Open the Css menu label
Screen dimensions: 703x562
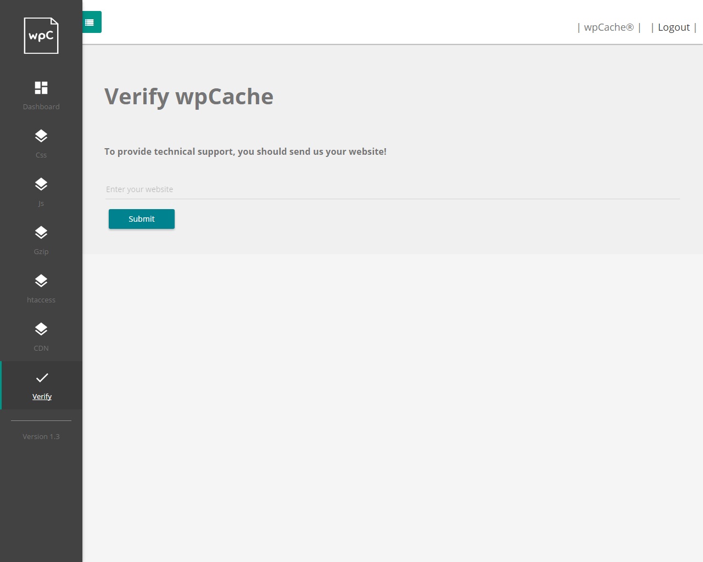click(x=41, y=155)
